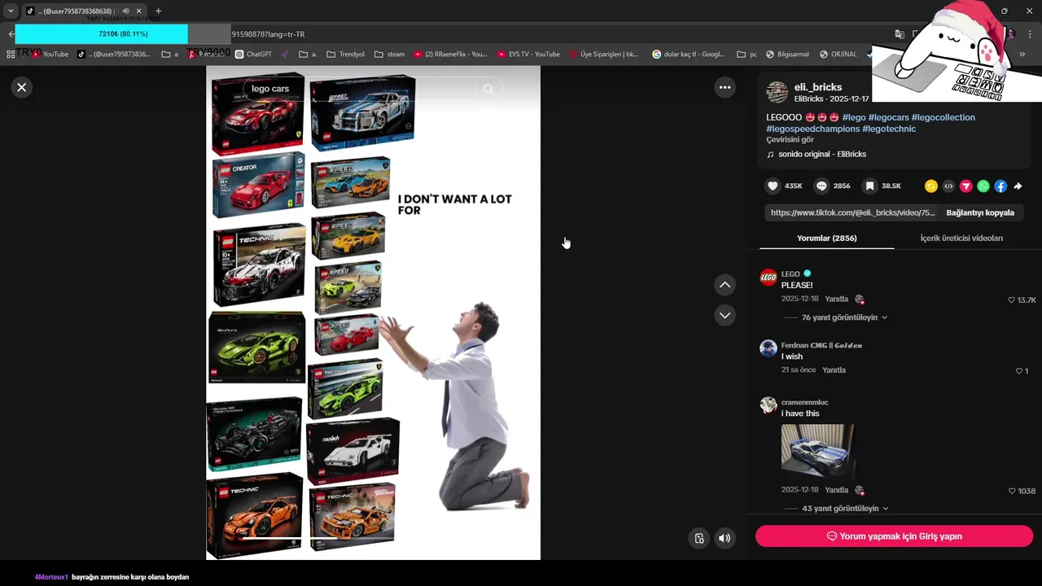The height and width of the screenshot is (586, 1042).
Task: Open sonido original - EliBricks sound
Action: point(822,154)
